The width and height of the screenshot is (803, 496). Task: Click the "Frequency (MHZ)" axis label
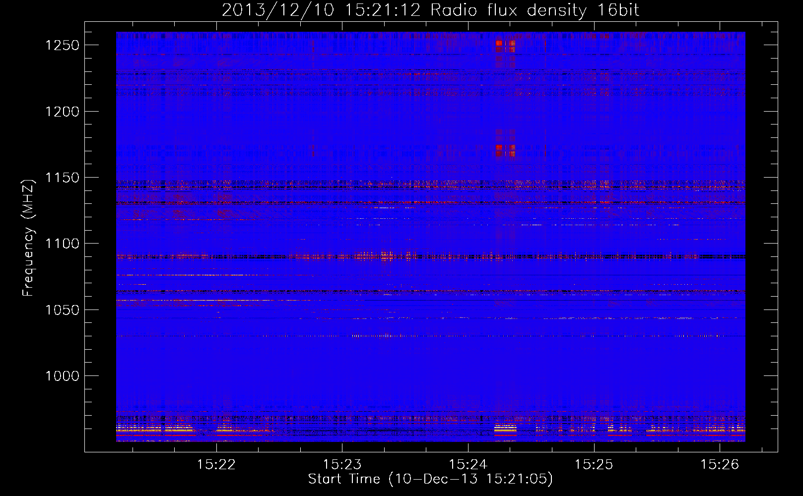28,238
